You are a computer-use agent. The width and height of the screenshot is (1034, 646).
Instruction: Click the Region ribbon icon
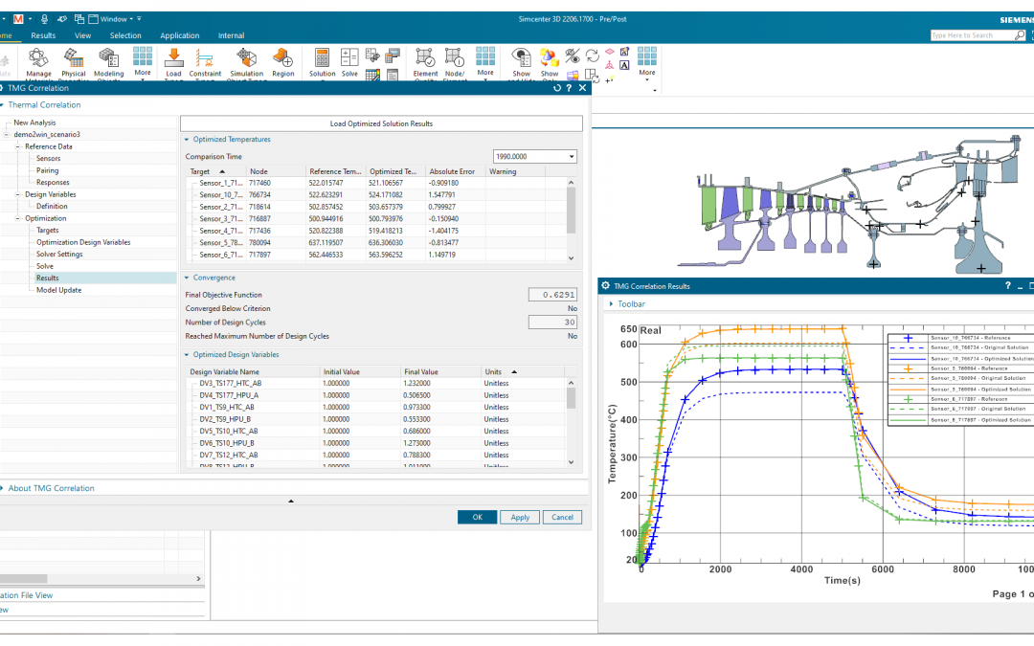coord(282,62)
